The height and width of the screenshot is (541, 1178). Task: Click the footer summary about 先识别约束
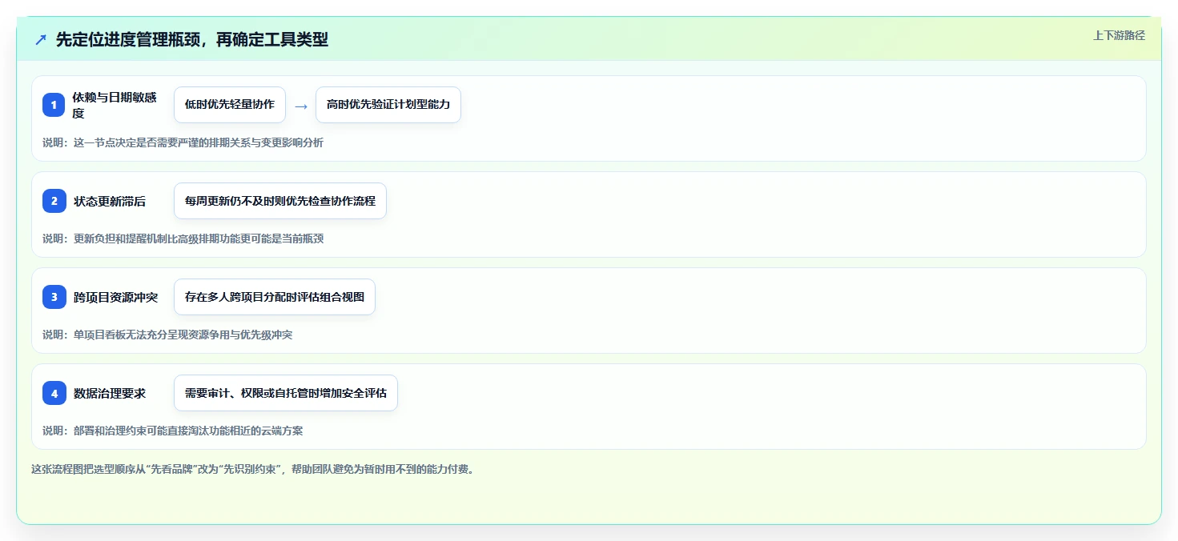pyautogui.click(x=253, y=469)
